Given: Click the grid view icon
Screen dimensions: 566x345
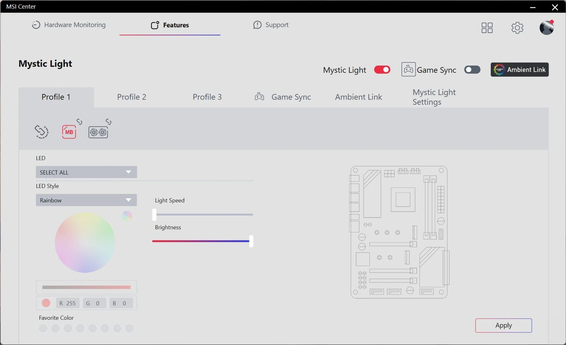Looking at the screenshot, I should click(x=487, y=28).
